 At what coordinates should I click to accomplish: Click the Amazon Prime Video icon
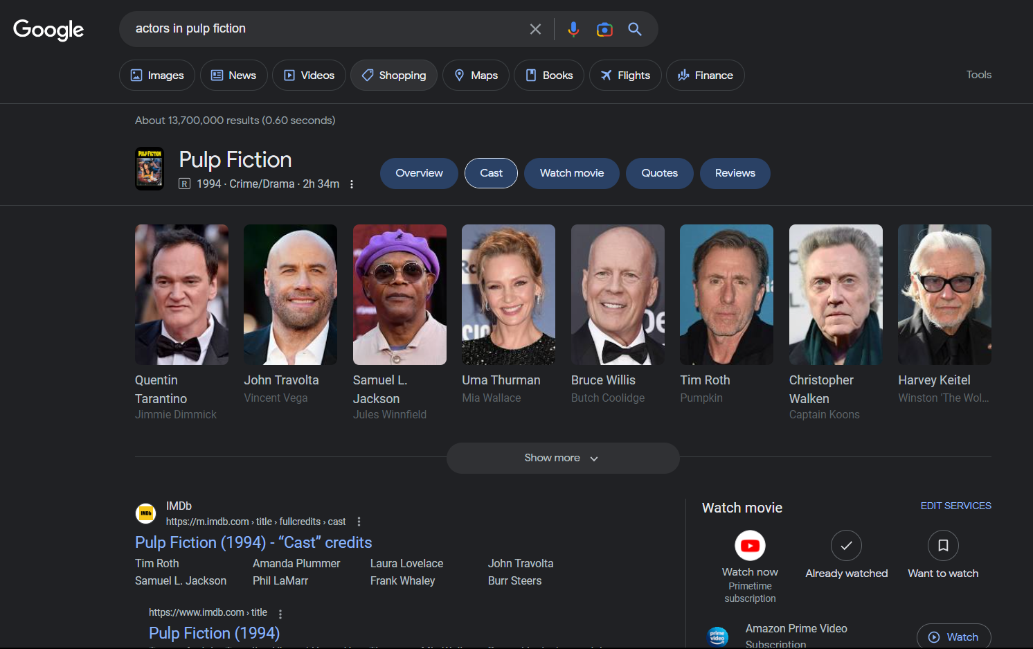(x=718, y=636)
